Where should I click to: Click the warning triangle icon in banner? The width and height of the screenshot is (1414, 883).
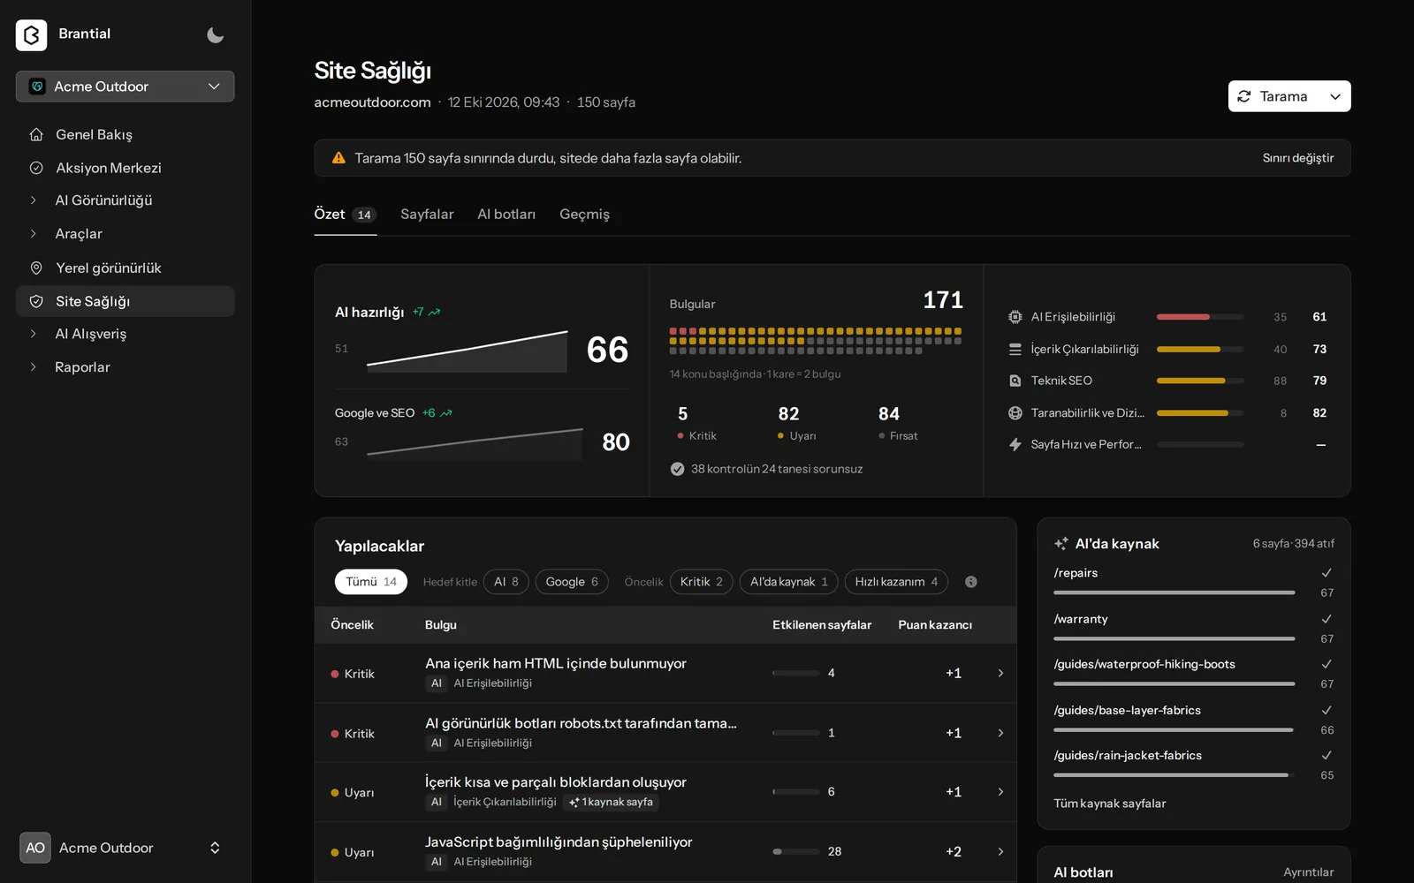point(338,158)
